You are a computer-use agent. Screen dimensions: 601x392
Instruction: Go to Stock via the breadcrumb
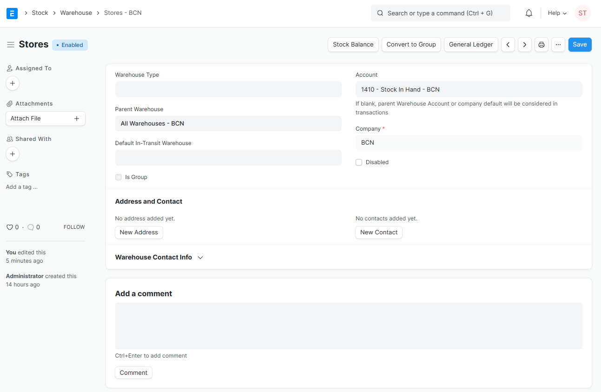(x=40, y=13)
